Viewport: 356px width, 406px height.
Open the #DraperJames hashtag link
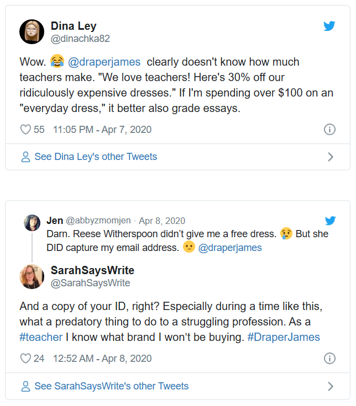click(284, 337)
